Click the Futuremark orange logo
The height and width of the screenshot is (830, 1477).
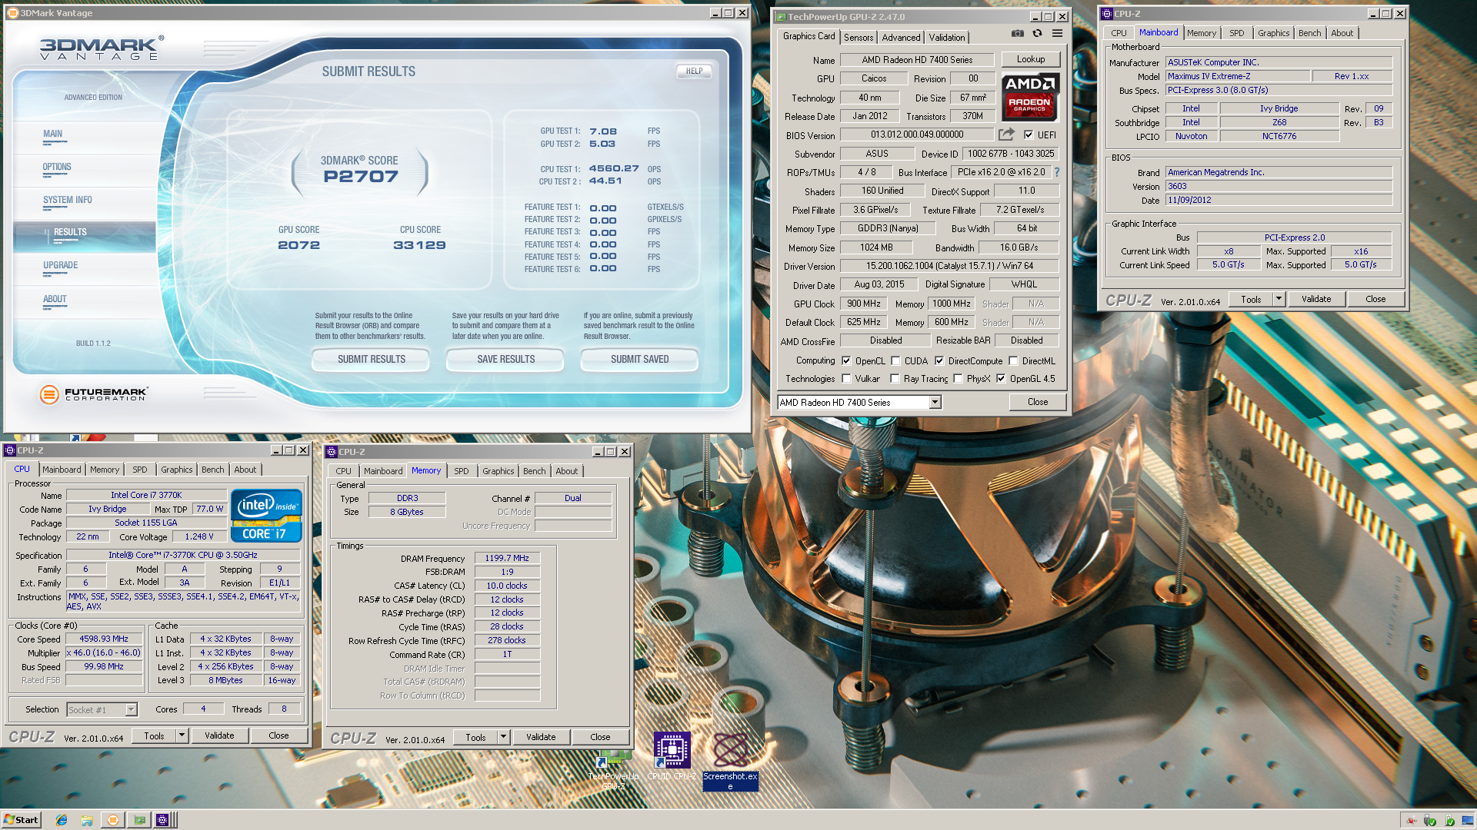point(49,394)
